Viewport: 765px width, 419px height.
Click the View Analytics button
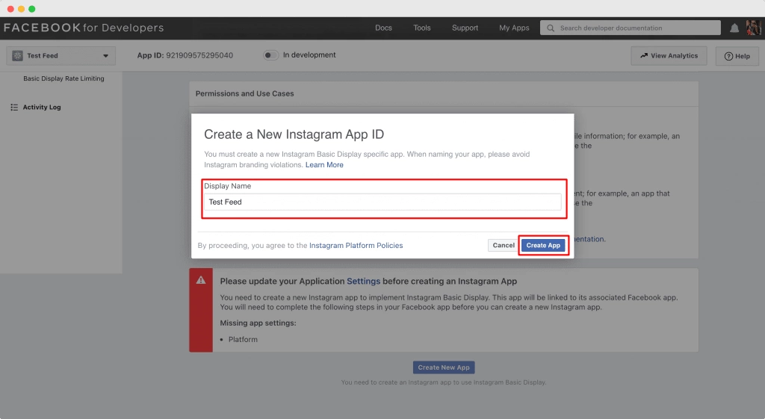[x=669, y=55]
